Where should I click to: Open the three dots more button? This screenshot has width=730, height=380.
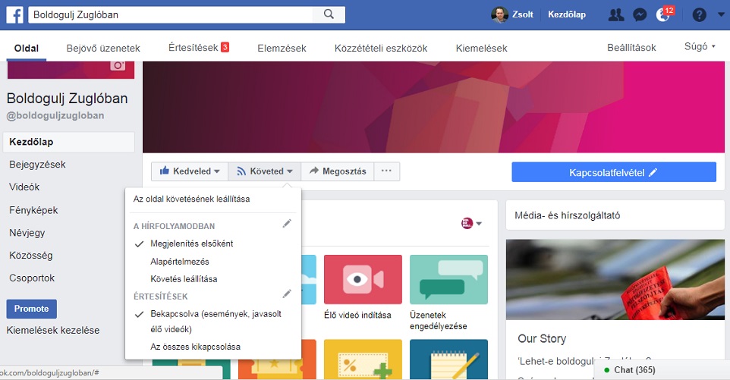click(386, 171)
